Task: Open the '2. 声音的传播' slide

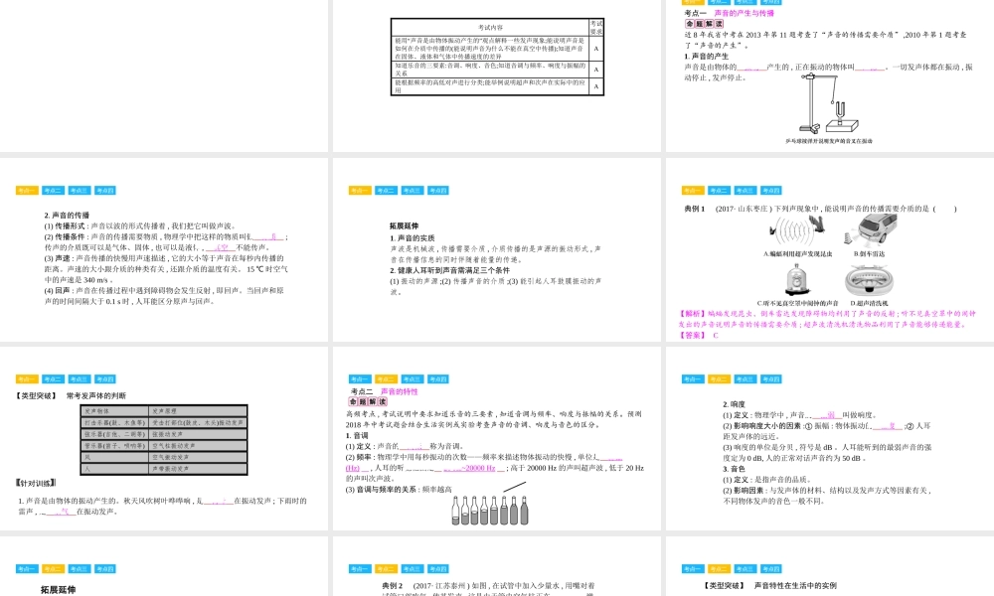Action: (x=164, y=249)
